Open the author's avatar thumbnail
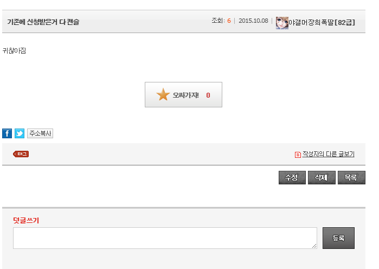The image size is (379, 269). [282, 23]
